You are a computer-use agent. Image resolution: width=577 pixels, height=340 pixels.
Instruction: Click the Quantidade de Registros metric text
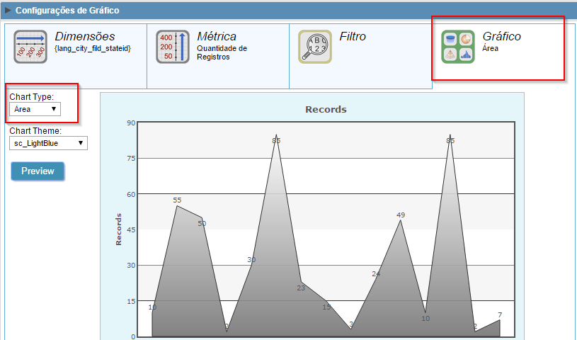[222, 53]
